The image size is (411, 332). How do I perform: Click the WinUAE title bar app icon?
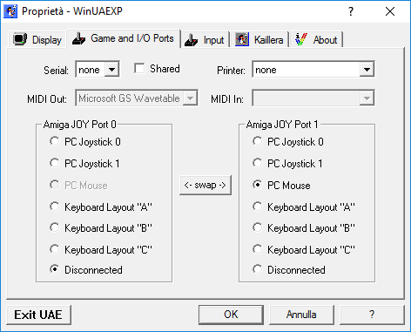point(10,11)
